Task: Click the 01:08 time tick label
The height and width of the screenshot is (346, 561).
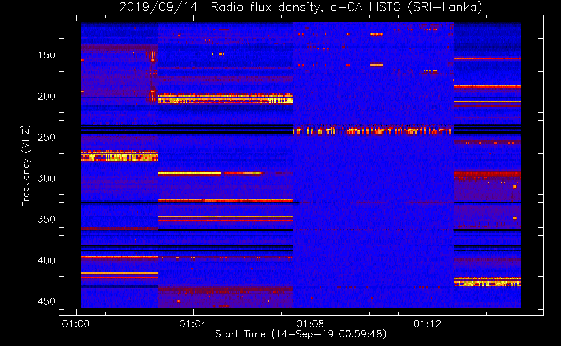Action: click(x=310, y=324)
